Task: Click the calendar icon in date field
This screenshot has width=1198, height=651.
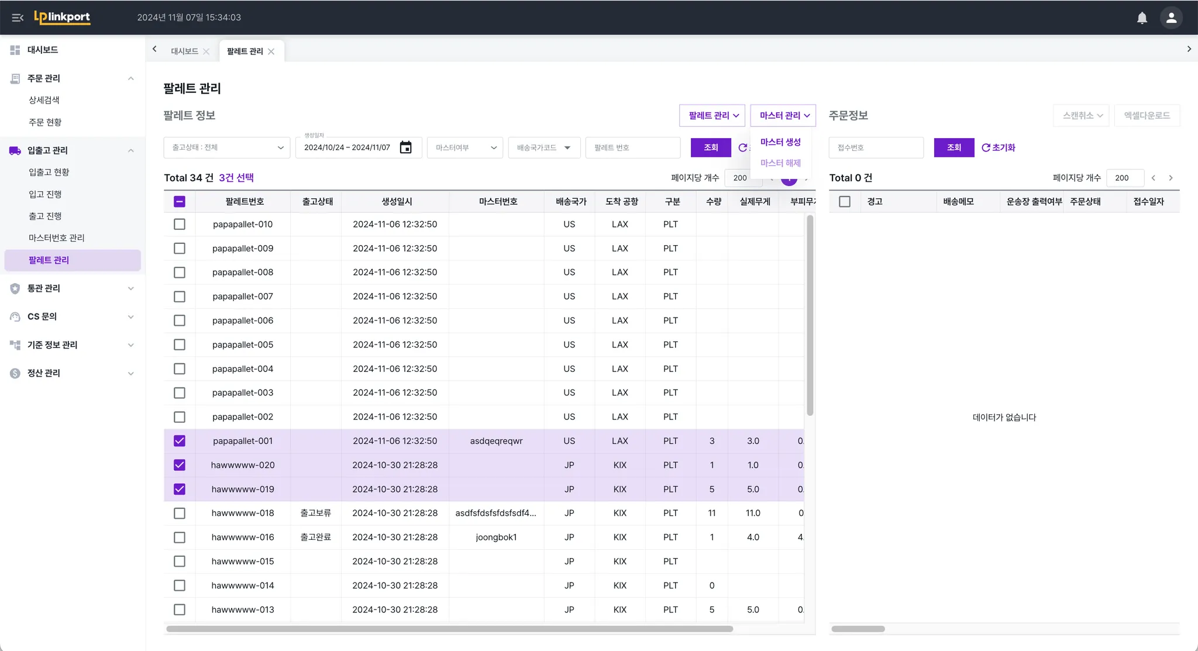Action: tap(405, 147)
